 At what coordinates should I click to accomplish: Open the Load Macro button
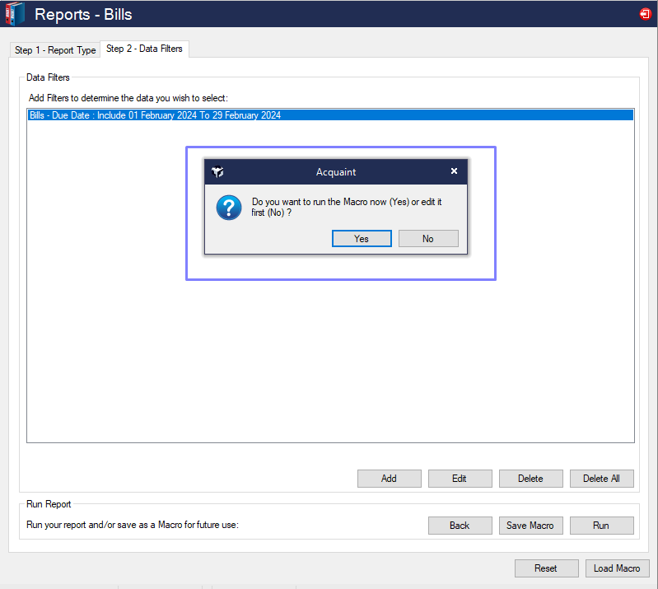tap(617, 568)
